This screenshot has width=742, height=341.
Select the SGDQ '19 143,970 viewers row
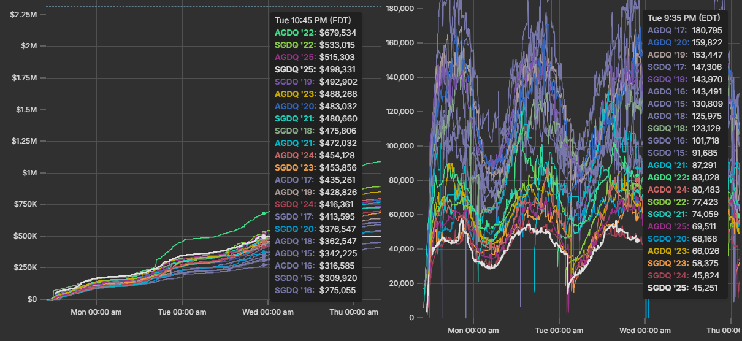[x=685, y=79]
